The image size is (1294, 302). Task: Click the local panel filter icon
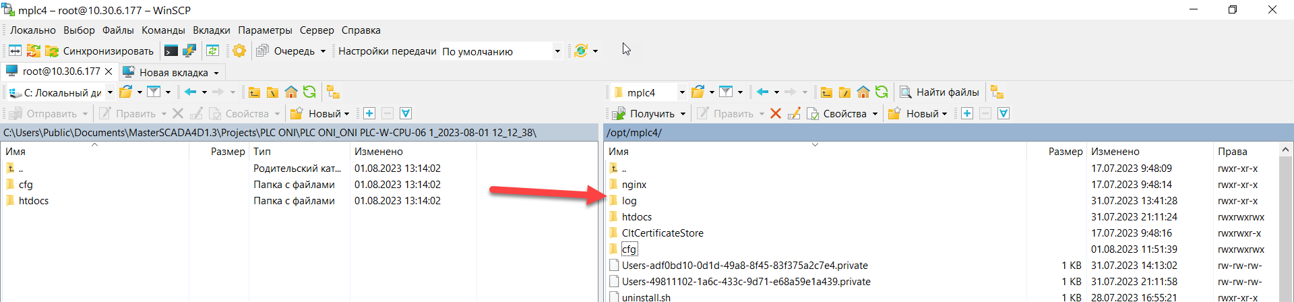pyautogui.click(x=154, y=92)
